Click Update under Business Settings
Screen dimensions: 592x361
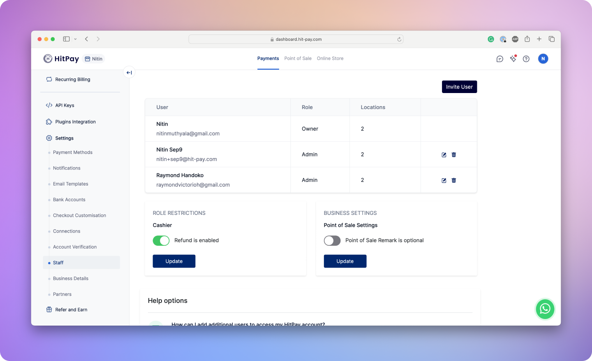coord(345,261)
